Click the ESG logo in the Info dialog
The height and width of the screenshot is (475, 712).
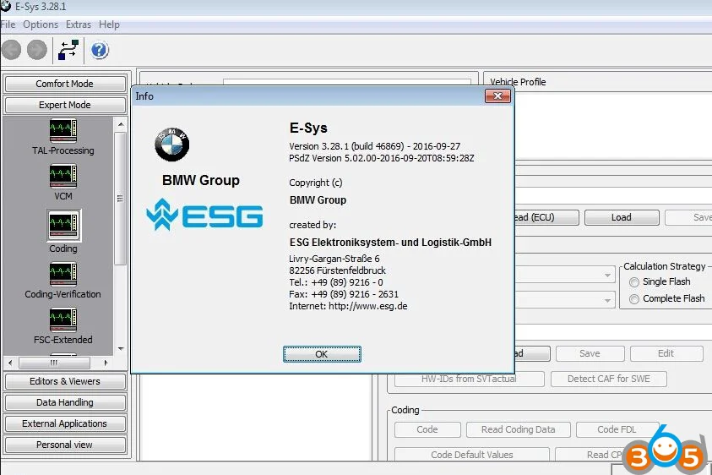pyautogui.click(x=204, y=215)
